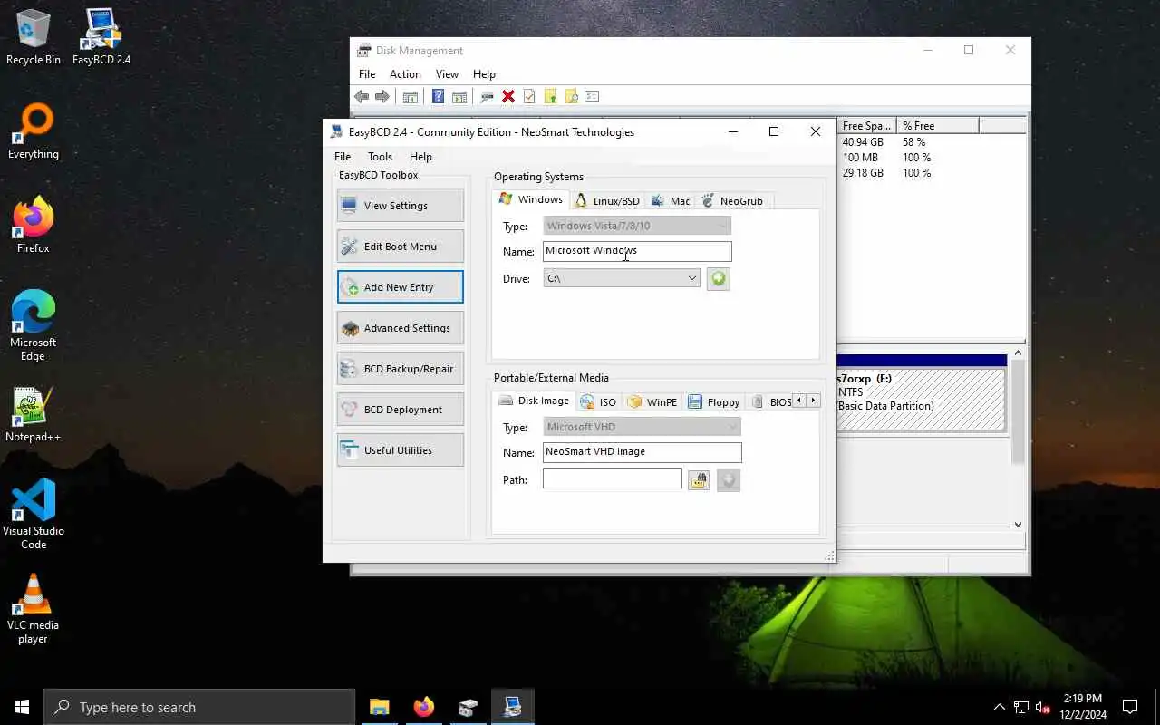Open the Microsoft VHD Type dropdown
The image size is (1160, 725).
pyautogui.click(x=642, y=427)
